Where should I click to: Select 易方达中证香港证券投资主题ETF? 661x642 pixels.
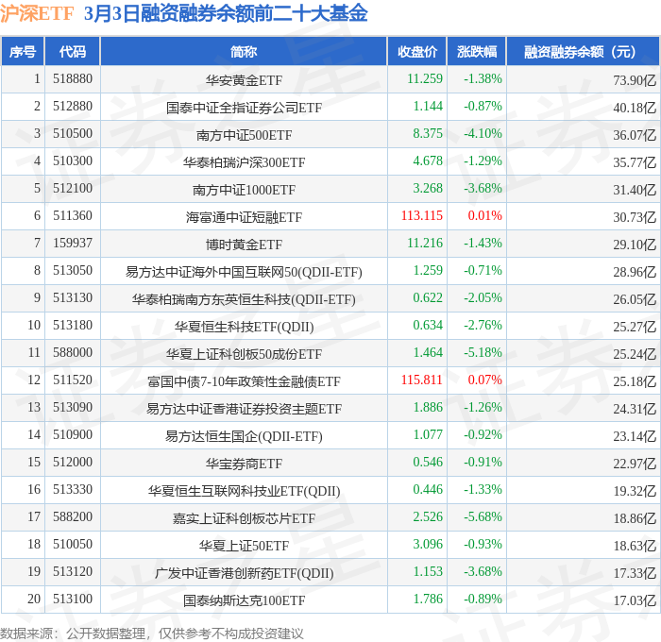244,409
